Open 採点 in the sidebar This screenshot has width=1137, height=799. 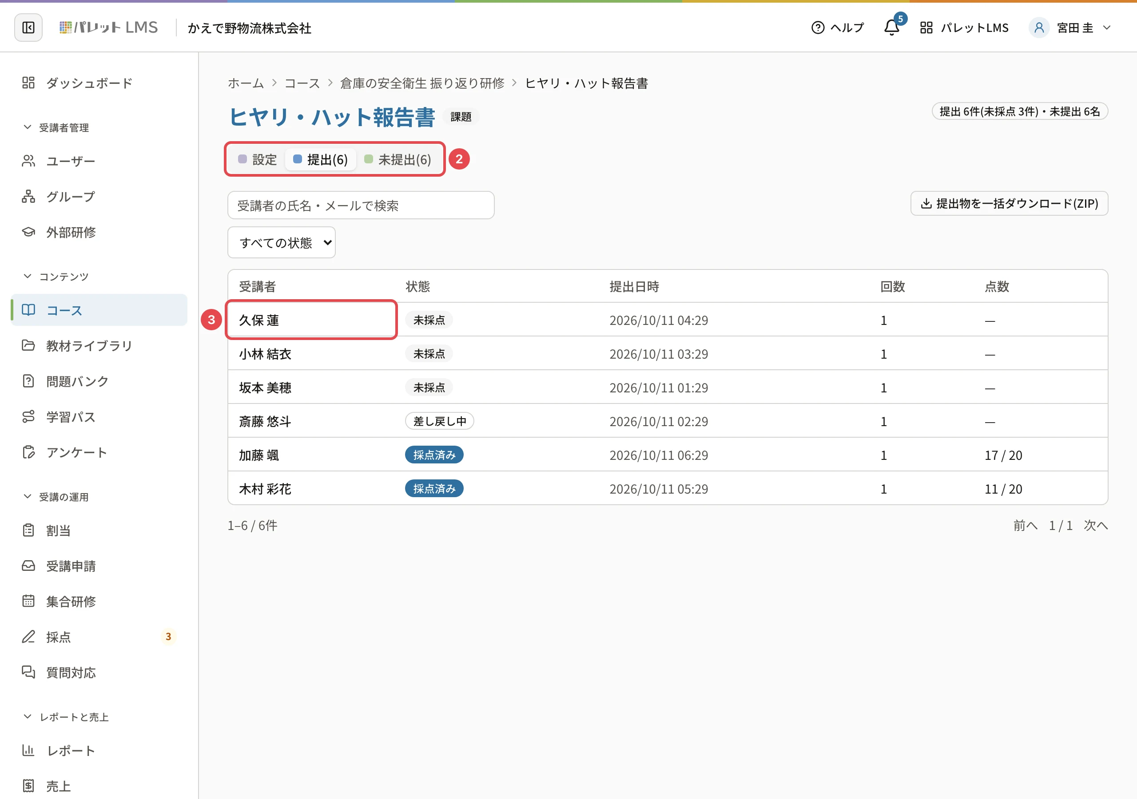(99, 637)
